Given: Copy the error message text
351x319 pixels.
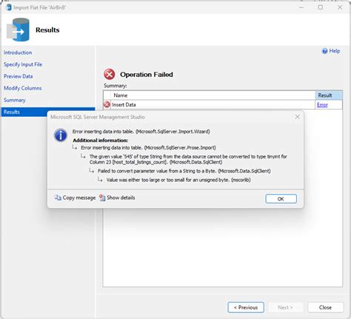Looking at the screenshot, I should point(75,198).
